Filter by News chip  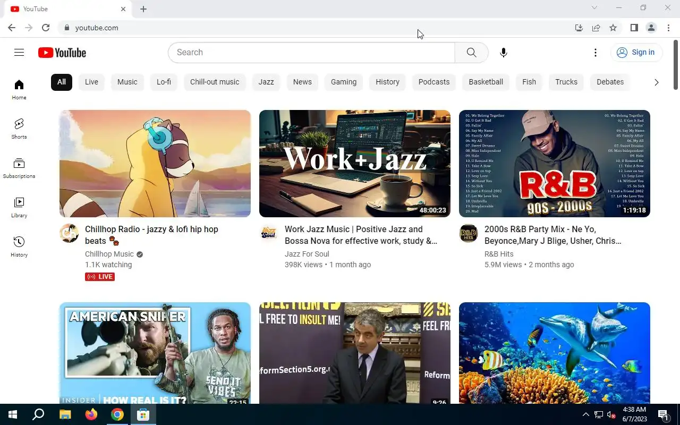[x=302, y=82]
